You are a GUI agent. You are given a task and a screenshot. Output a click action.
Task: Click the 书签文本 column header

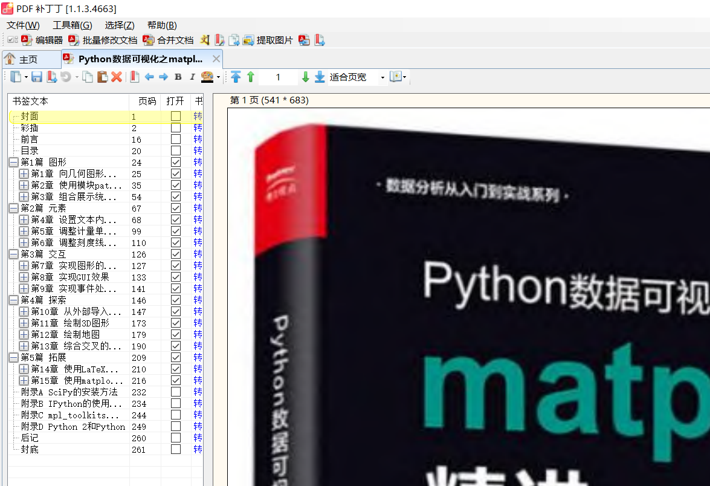69,101
